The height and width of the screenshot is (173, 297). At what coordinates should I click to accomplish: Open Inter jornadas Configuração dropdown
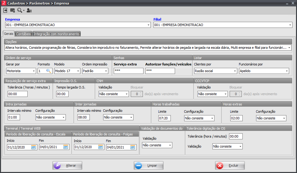click(131, 117)
